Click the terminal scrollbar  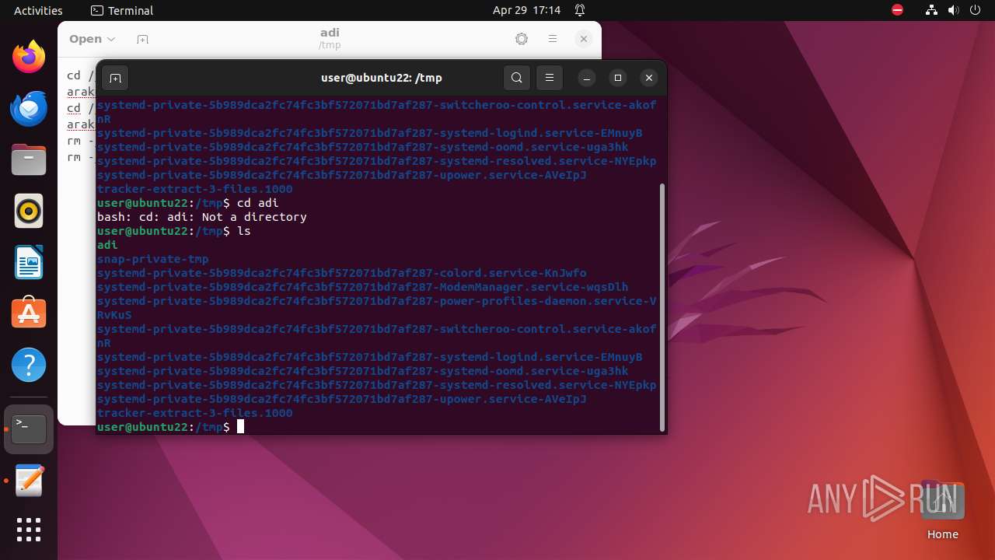[x=662, y=307]
